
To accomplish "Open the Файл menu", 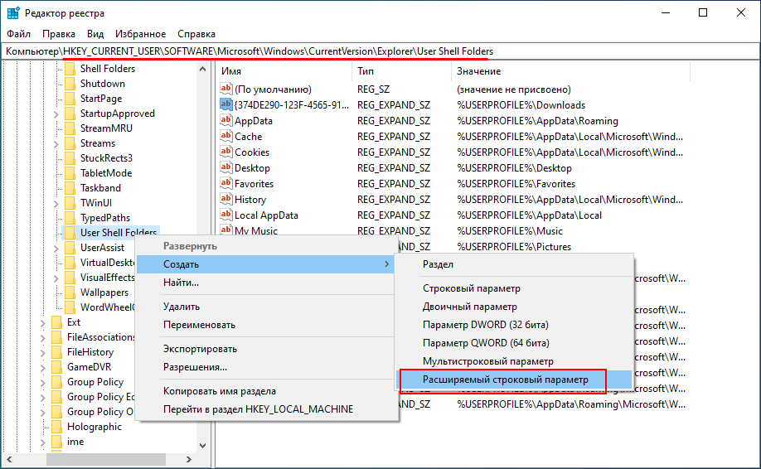I will tap(19, 34).
